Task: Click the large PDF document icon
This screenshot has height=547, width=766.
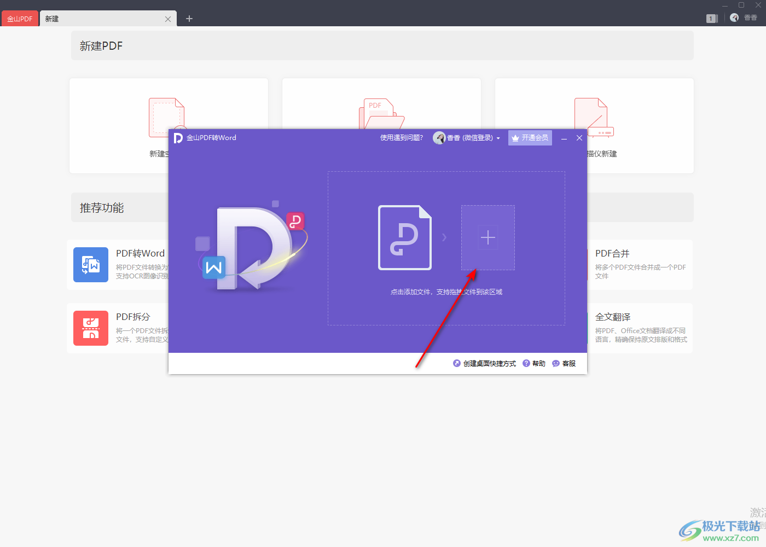Action: (x=405, y=237)
